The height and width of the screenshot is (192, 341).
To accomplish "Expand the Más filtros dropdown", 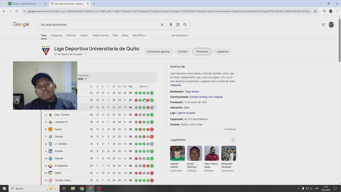I will [140, 35].
